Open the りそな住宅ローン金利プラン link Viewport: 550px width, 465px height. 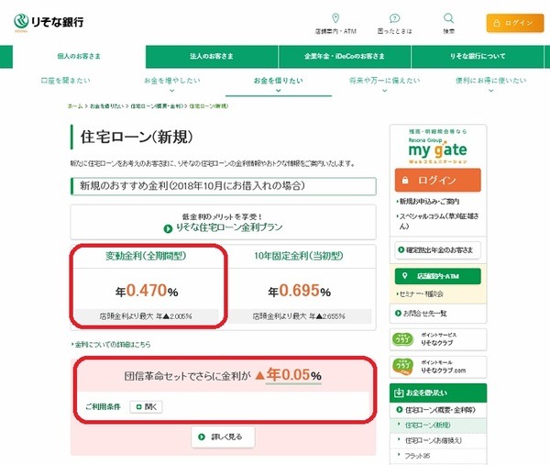point(229,227)
